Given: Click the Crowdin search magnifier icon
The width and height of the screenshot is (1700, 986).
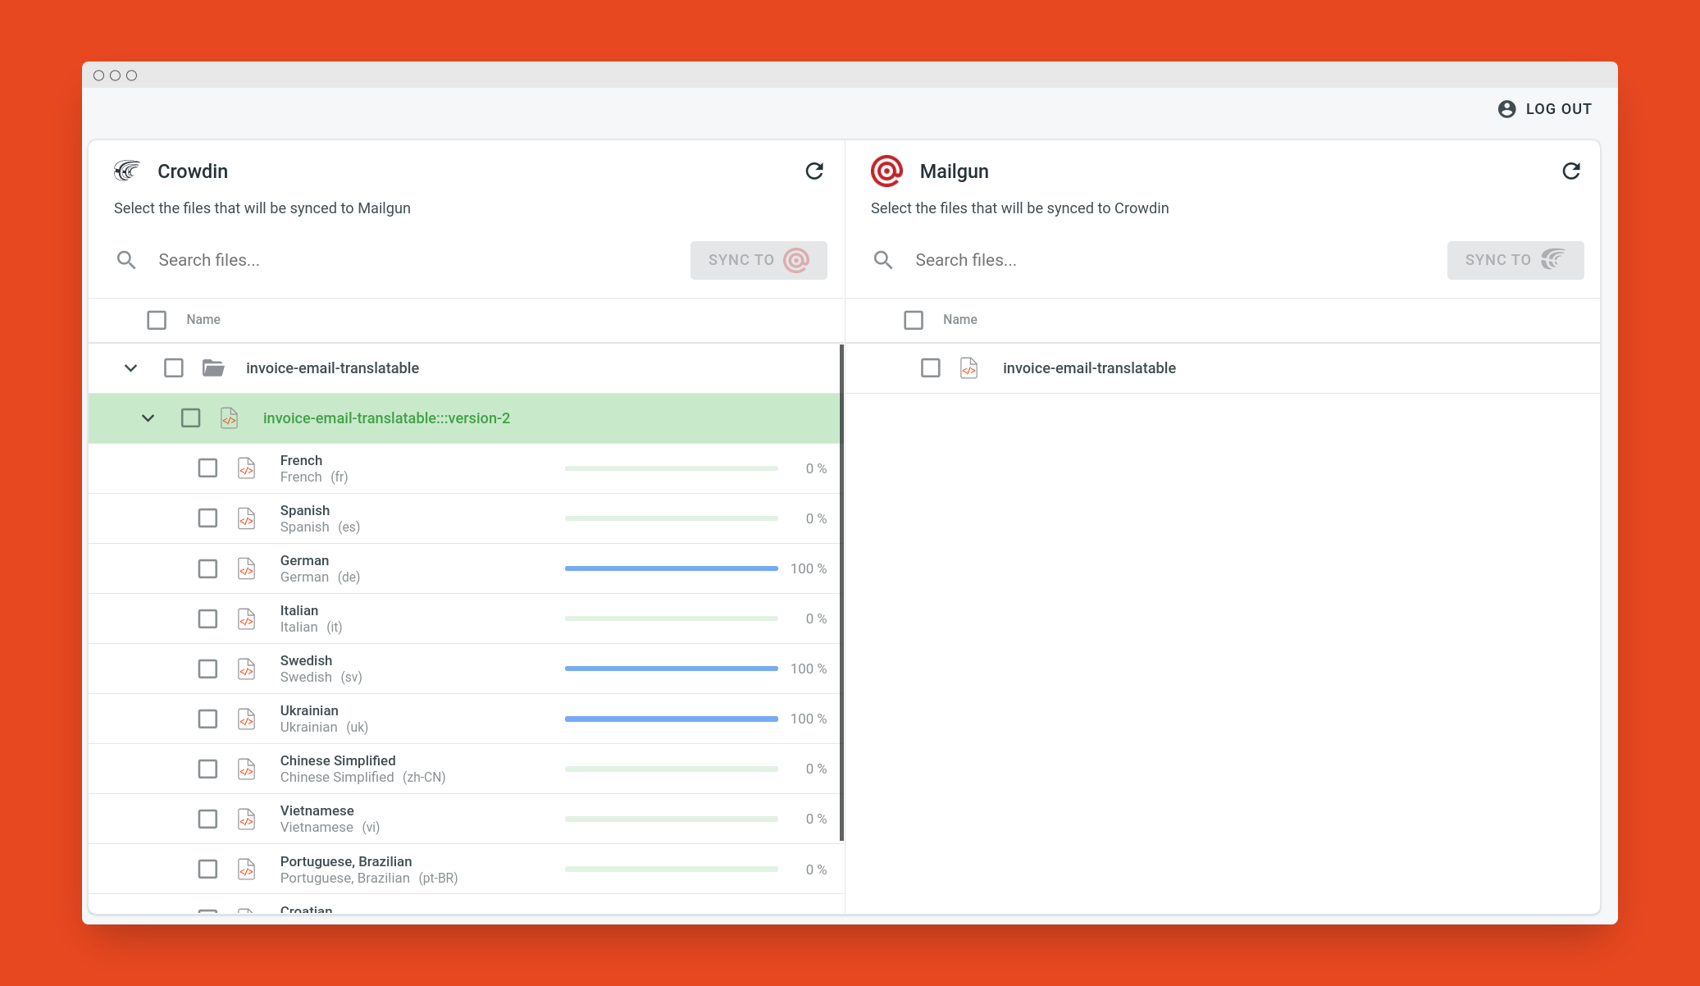Looking at the screenshot, I should click(126, 260).
